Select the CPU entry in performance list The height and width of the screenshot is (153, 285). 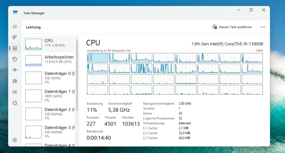[48, 44]
